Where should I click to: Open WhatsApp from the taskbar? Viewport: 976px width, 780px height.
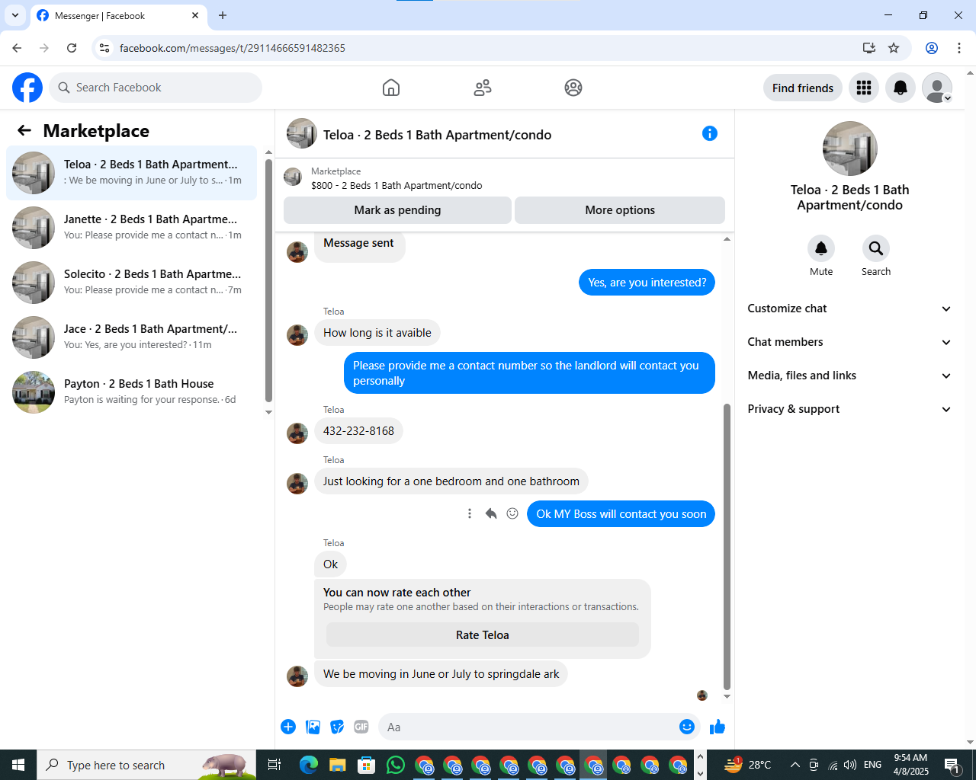click(396, 765)
